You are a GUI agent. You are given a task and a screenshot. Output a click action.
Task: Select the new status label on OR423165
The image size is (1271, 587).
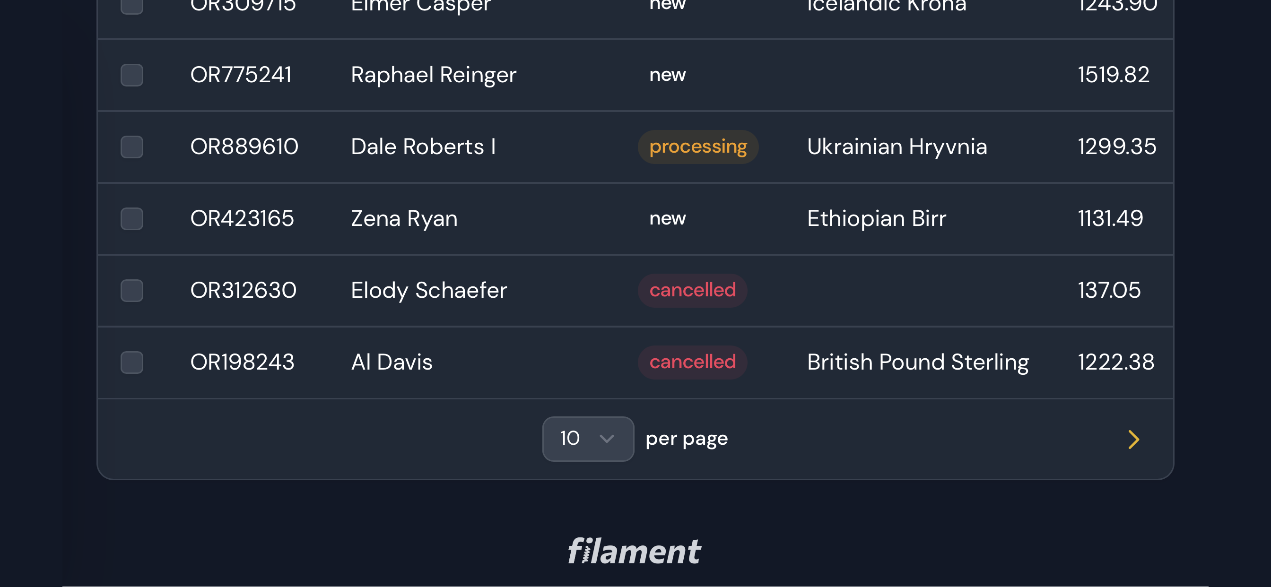[x=667, y=219]
